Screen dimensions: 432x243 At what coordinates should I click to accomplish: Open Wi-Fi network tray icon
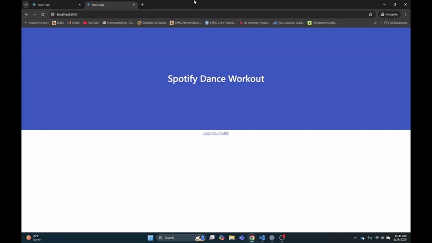tap(377, 238)
